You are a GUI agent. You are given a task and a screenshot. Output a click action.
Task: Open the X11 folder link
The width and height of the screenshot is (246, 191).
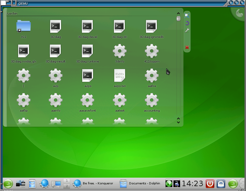point(24,26)
